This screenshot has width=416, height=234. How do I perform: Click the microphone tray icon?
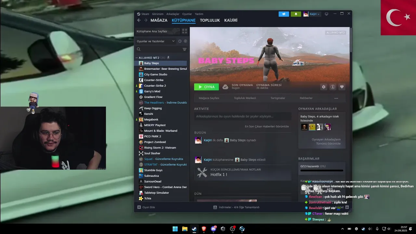(x=377, y=229)
